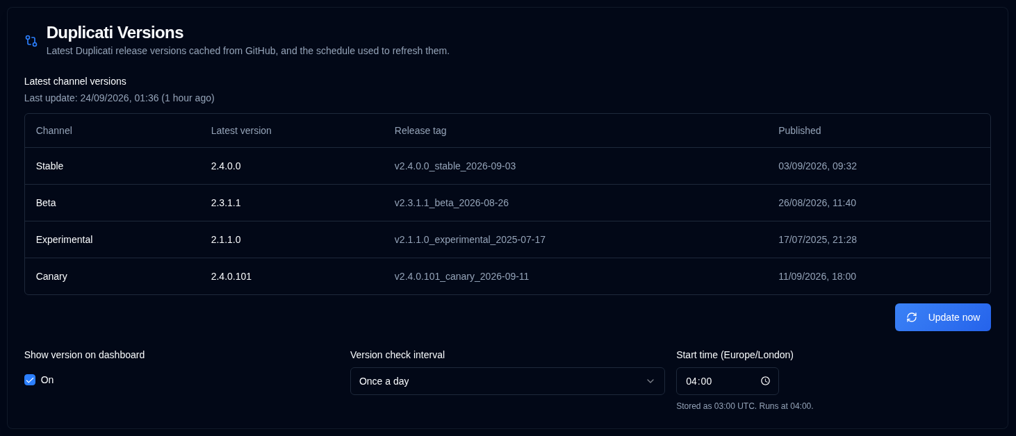Click release tag v2.4.0.0_stable_2026-09-03
The width and height of the screenshot is (1016, 436).
coord(455,166)
